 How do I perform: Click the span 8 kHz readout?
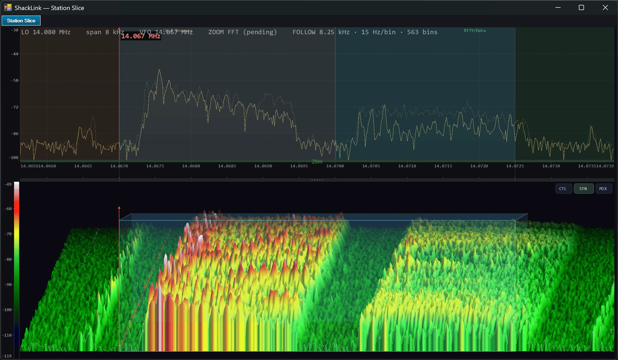pyautogui.click(x=105, y=32)
